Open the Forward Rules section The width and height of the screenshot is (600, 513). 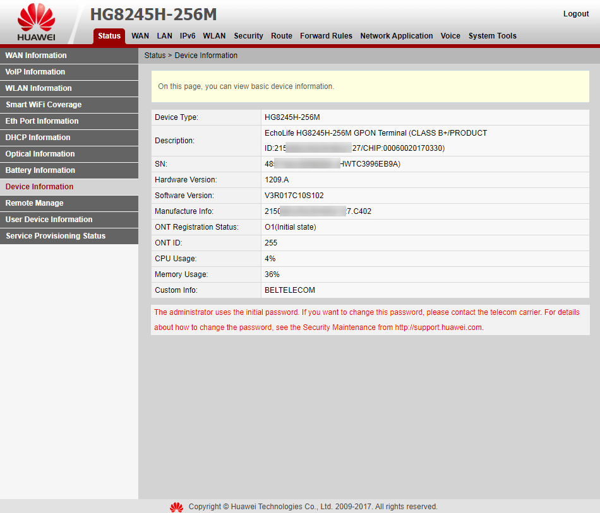click(x=326, y=36)
